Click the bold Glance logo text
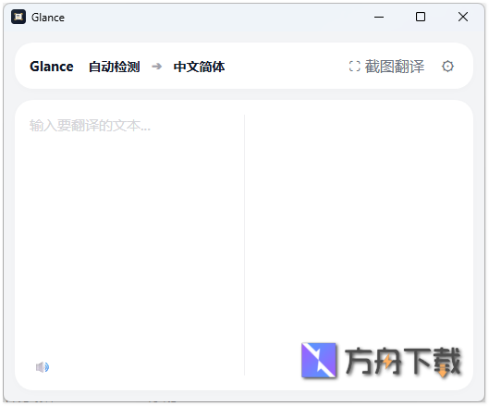The height and width of the screenshot is (406, 489). click(52, 67)
